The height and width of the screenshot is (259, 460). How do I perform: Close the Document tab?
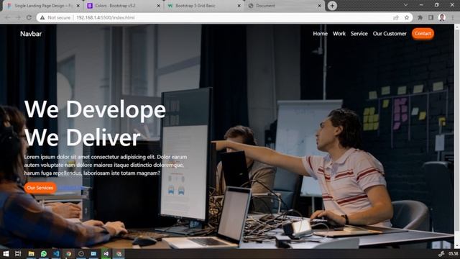[319, 6]
